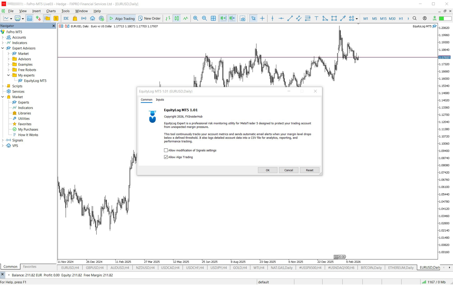Open the Signals icon in toolbar
Viewport: 453px width, 285px height.
tap(84, 18)
